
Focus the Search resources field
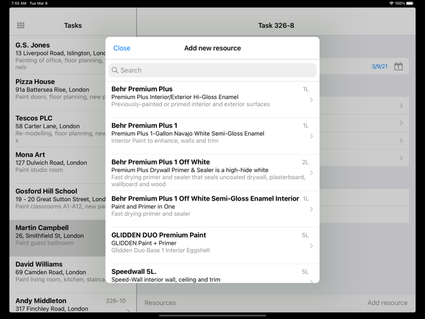[x=212, y=70]
